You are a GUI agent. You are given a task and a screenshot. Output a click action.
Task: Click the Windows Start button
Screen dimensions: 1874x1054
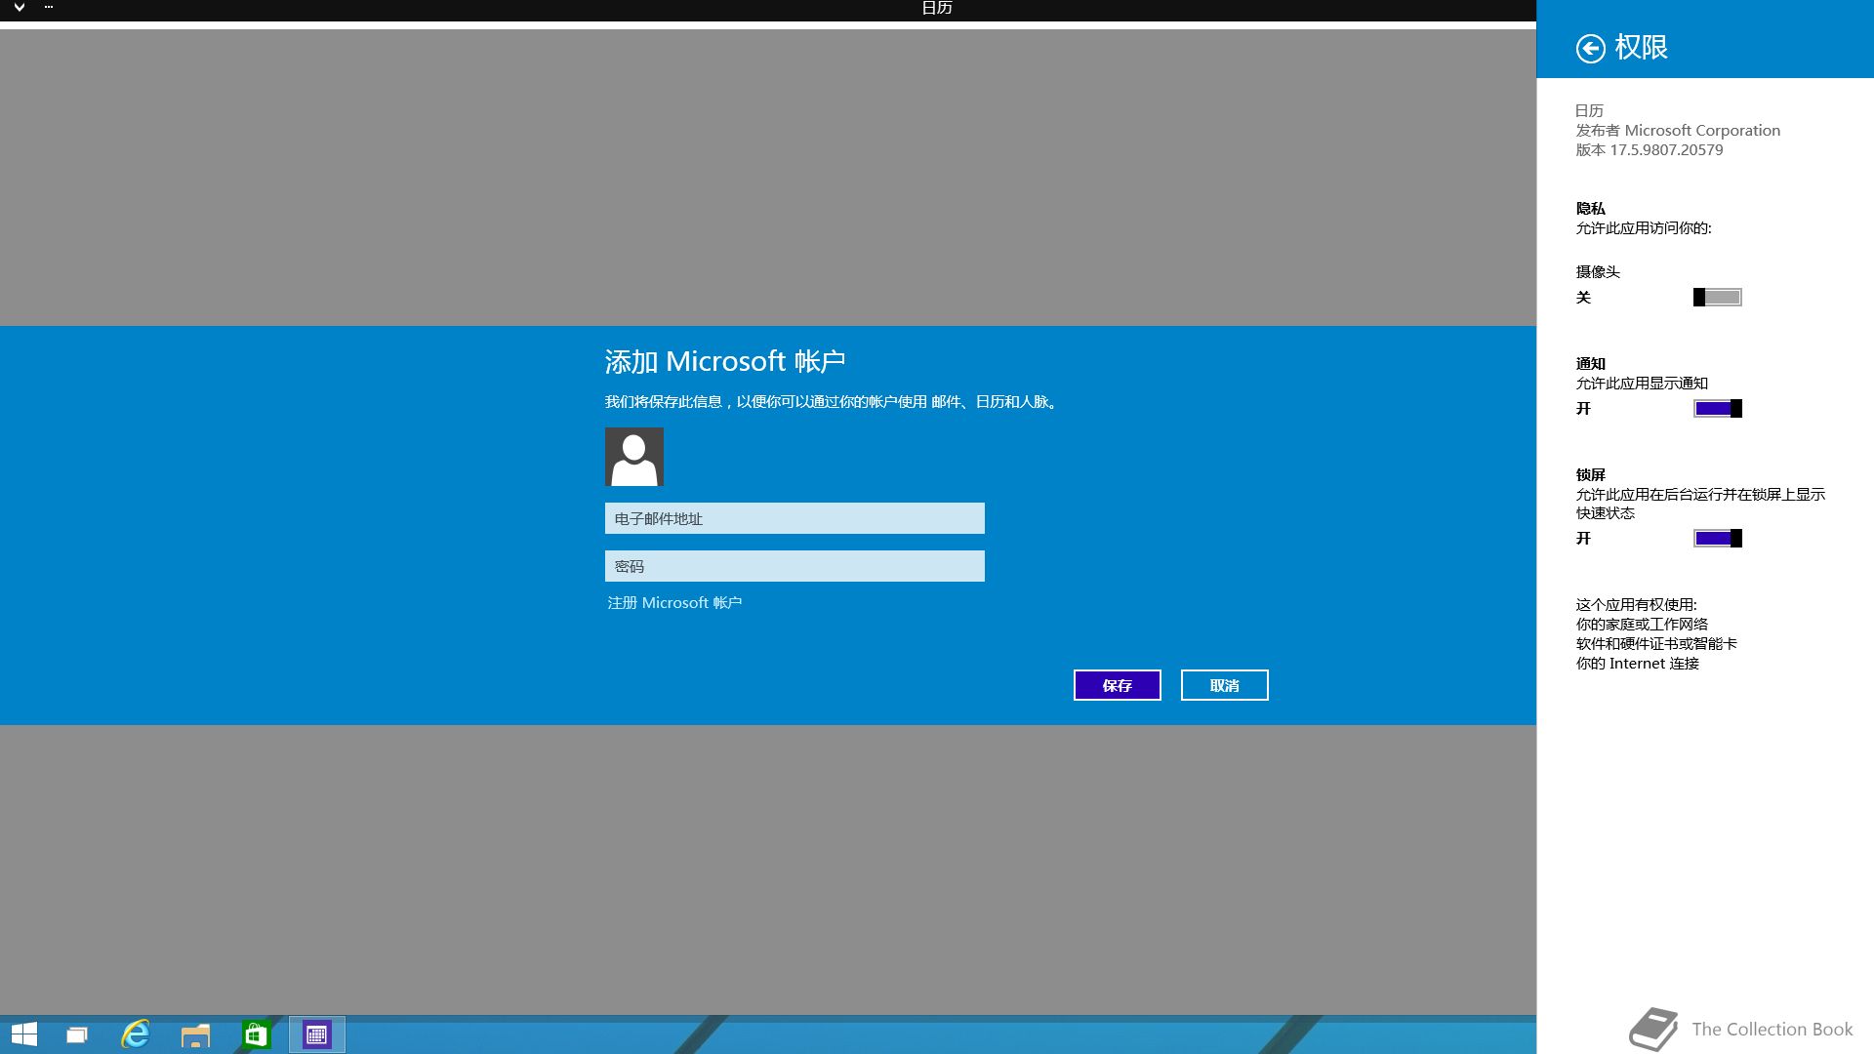point(24,1034)
